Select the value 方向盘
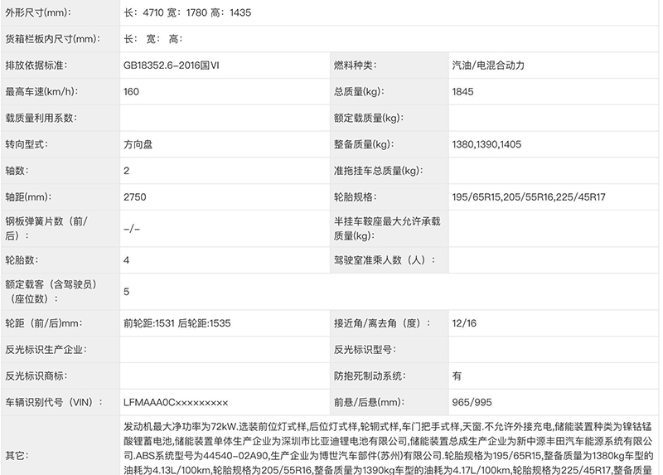Image resolution: width=663 pixels, height=475 pixels. click(138, 144)
